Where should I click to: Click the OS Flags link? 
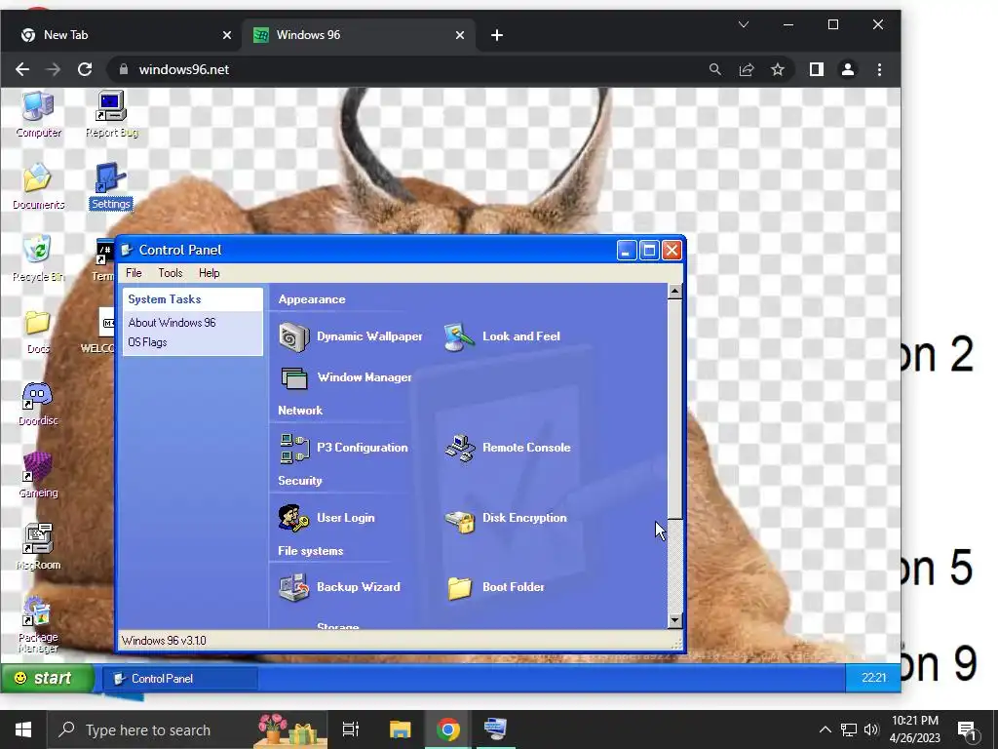[x=147, y=342]
